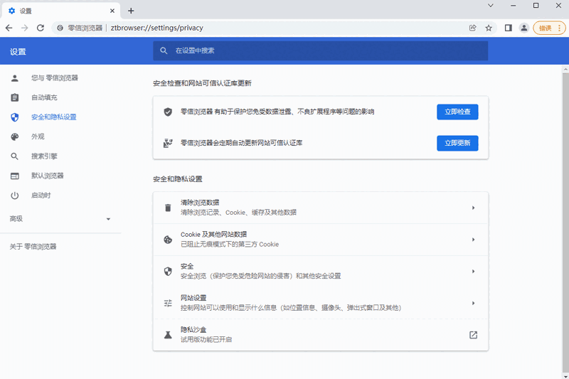Toggle the side panel icon
Screen dimensions: 569x379
(x=508, y=28)
